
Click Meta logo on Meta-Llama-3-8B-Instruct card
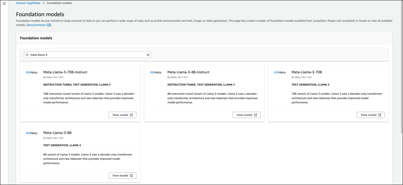pos(156,72)
